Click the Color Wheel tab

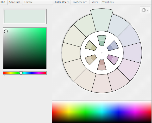pos(62,2)
